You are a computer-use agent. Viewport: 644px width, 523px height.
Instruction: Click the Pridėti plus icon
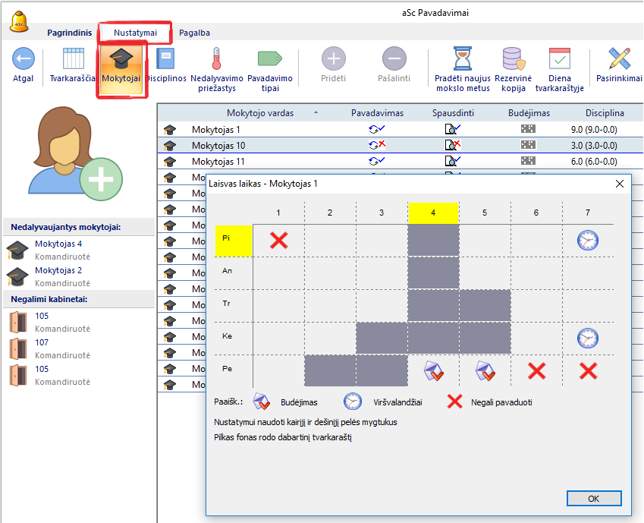click(334, 58)
